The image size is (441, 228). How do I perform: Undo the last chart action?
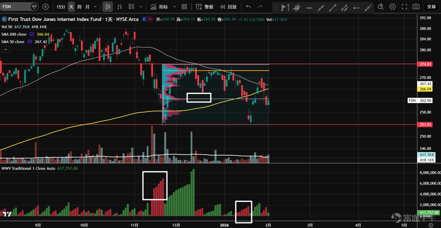248,7
